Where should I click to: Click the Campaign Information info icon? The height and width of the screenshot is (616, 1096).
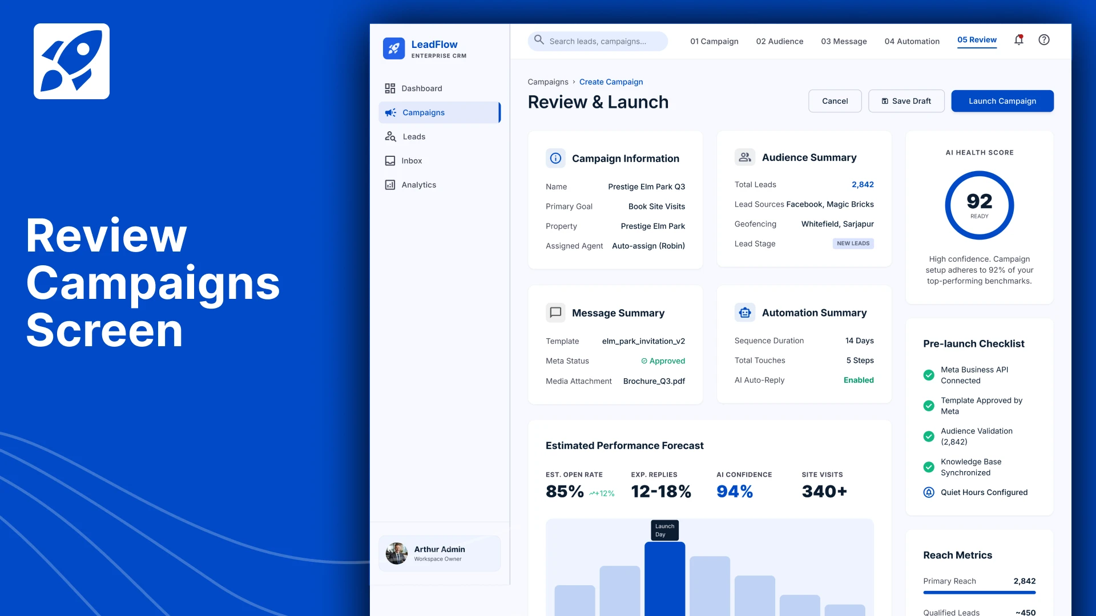tap(555, 158)
